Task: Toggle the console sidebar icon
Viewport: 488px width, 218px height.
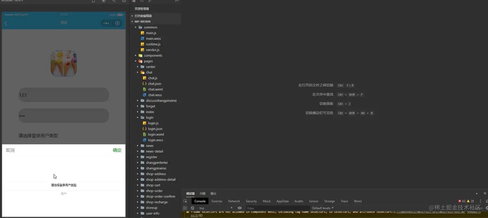Action: click(x=185, y=208)
